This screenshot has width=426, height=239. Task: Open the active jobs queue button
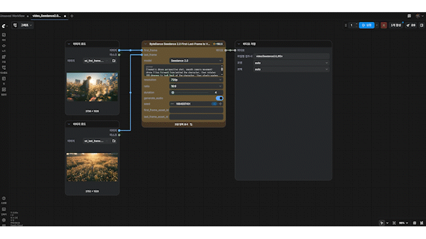click(x=396, y=25)
